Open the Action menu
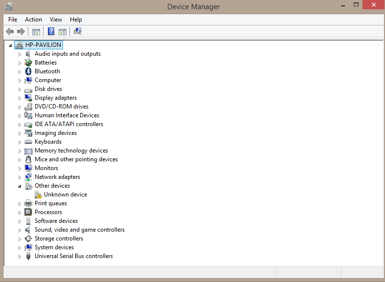The width and height of the screenshot is (385, 282). [33, 20]
